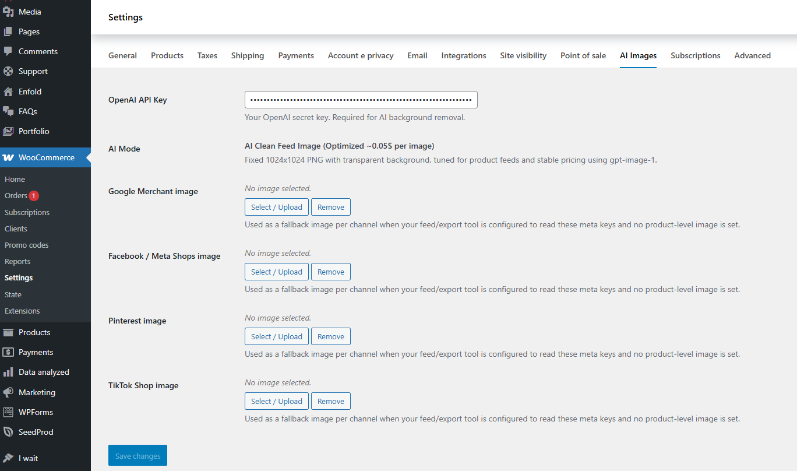Open the Products settings tab
Viewport: 797px width, 471px height.
167,55
